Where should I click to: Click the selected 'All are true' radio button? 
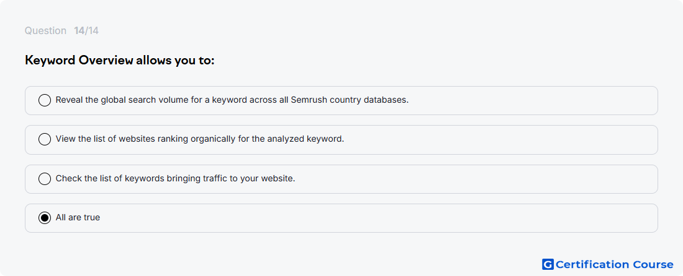pyautogui.click(x=45, y=218)
